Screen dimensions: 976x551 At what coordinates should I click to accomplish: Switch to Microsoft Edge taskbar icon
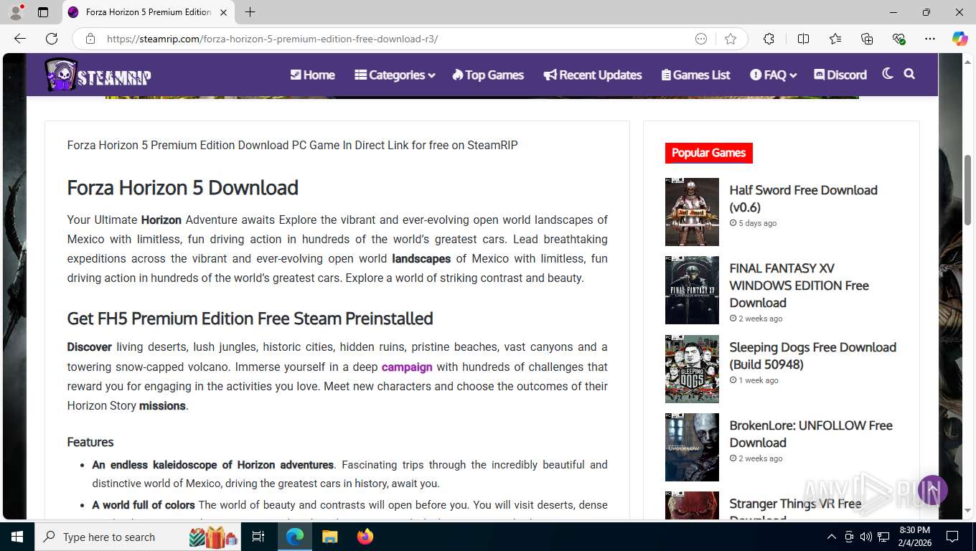(295, 537)
